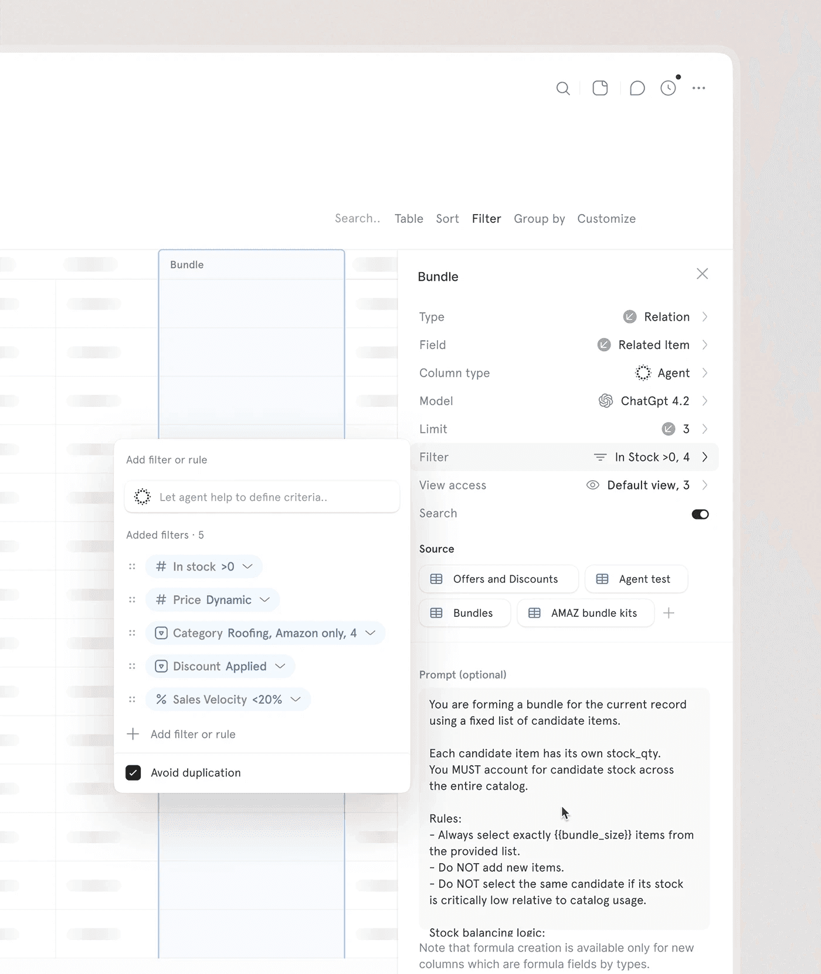The height and width of the screenshot is (974, 821).
Task: Open the Table menu item
Action: point(409,219)
